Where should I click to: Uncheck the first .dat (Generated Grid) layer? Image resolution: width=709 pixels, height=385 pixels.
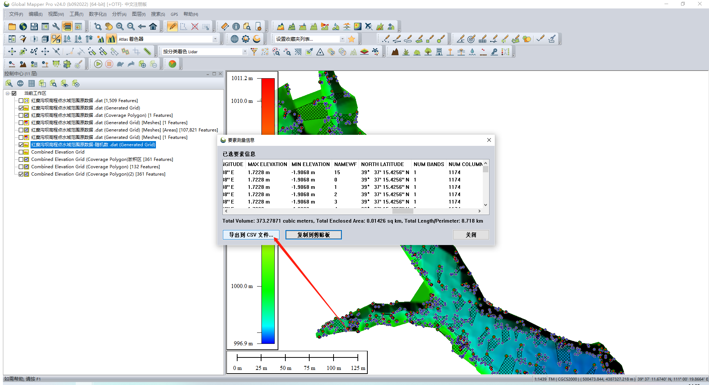pos(21,108)
